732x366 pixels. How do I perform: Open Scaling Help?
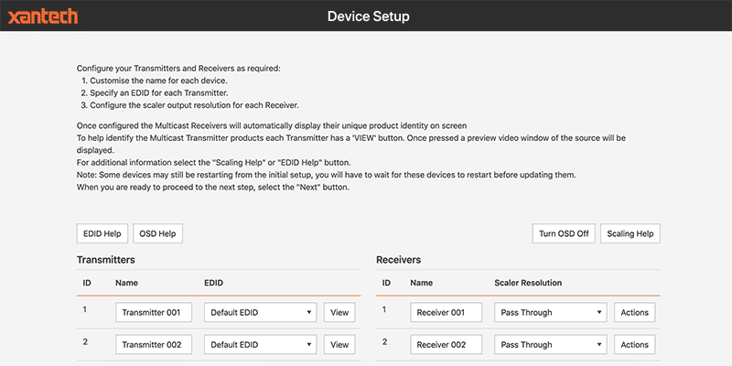pyautogui.click(x=630, y=233)
